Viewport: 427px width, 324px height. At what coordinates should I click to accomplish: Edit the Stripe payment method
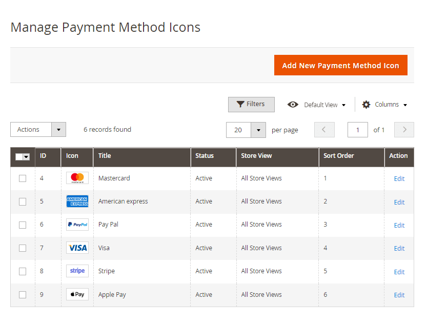(x=399, y=272)
